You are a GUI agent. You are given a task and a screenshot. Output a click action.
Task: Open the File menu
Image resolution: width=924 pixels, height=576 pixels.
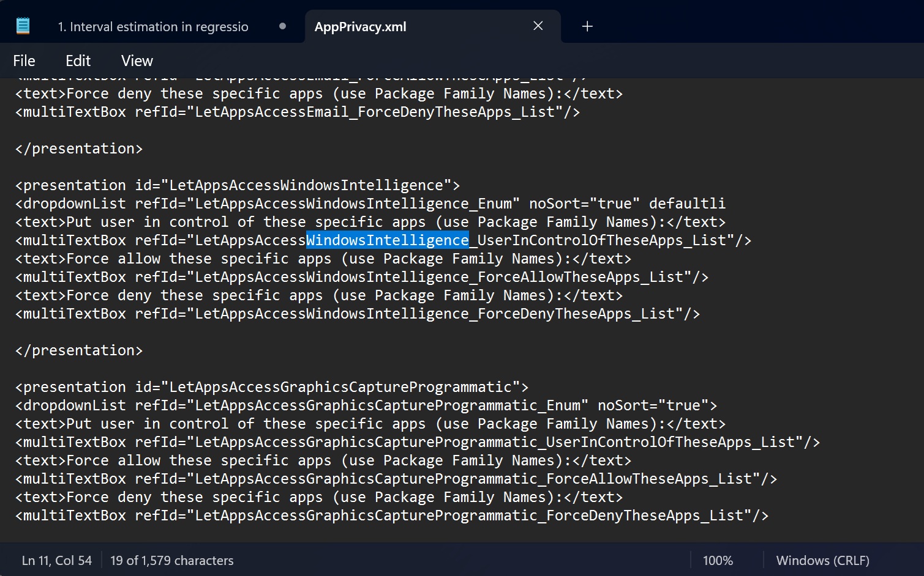tap(24, 61)
